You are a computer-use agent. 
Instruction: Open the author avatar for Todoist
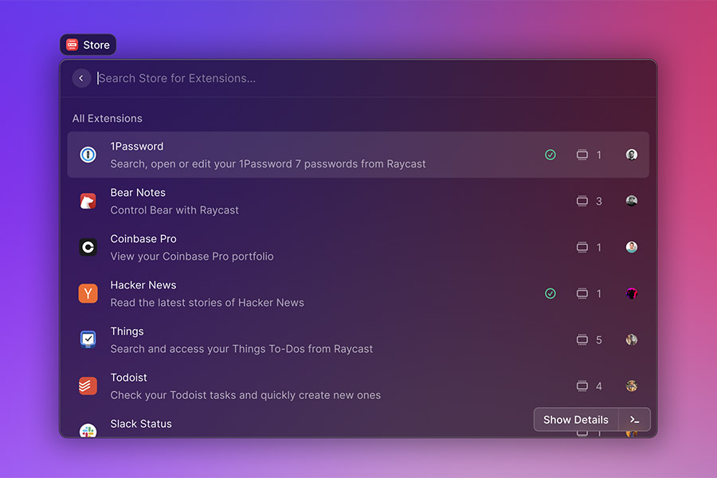point(632,386)
